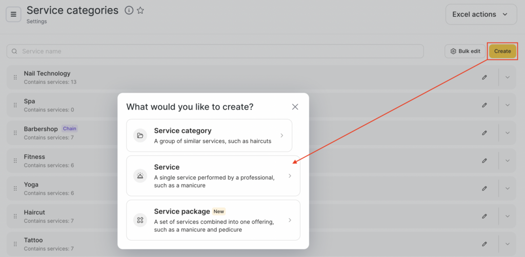Click the yellow Create button
525x257 pixels.
(x=502, y=51)
